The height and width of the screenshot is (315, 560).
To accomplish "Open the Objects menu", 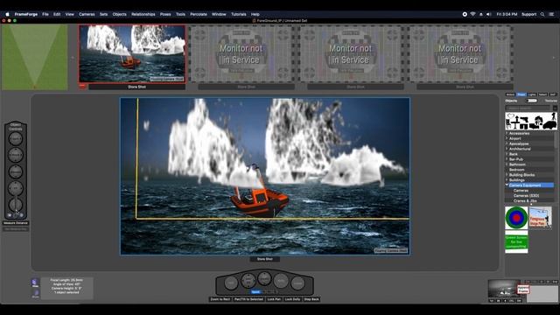I will [119, 14].
